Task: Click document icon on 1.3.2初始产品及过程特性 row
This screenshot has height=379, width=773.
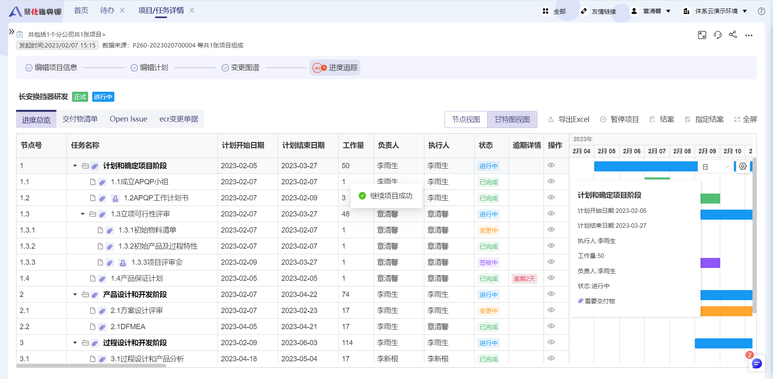Action: [x=100, y=246]
